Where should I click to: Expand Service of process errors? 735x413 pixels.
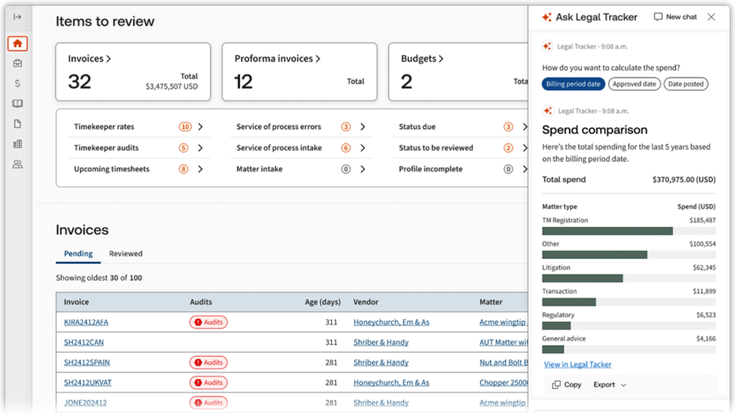pos(362,126)
